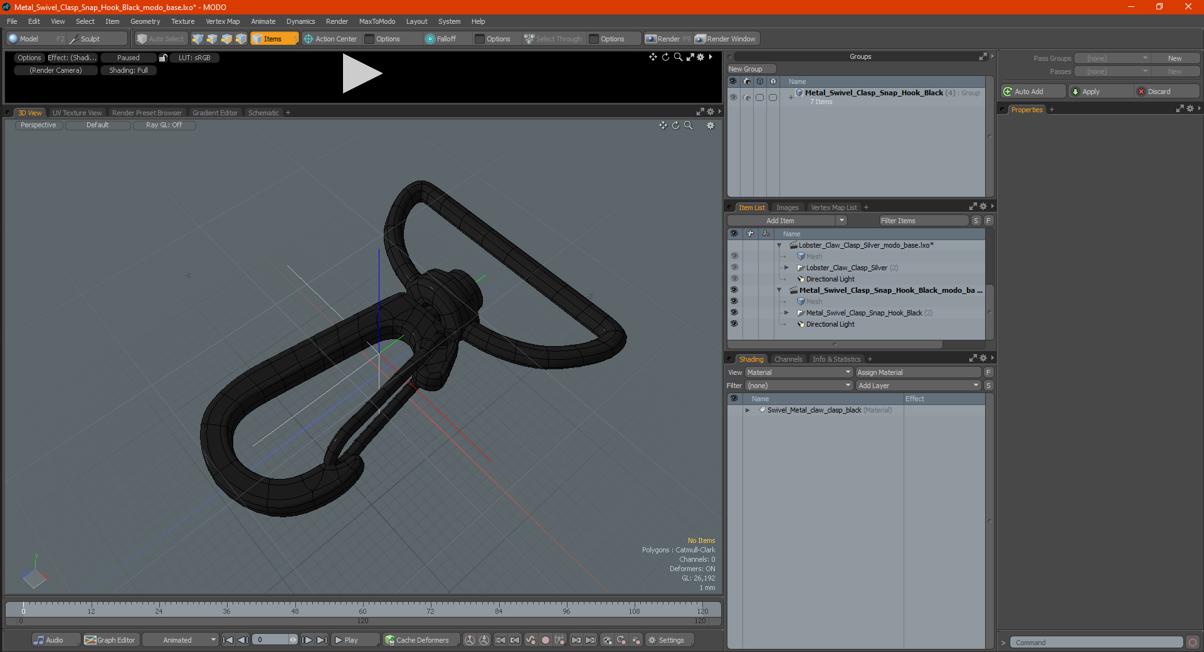Toggle auto key record button
Image resolution: width=1204 pixels, height=652 pixels.
(x=546, y=640)
